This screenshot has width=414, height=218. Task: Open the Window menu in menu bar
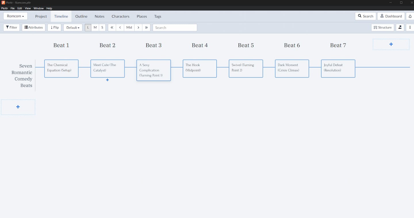coord(39,8)
